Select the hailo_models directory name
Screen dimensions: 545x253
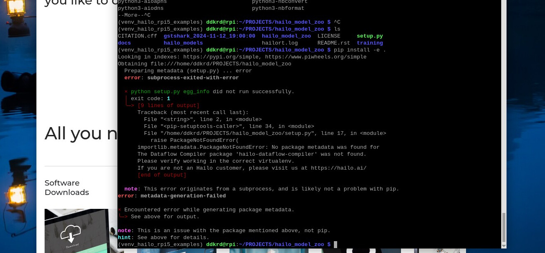(183, 43)
